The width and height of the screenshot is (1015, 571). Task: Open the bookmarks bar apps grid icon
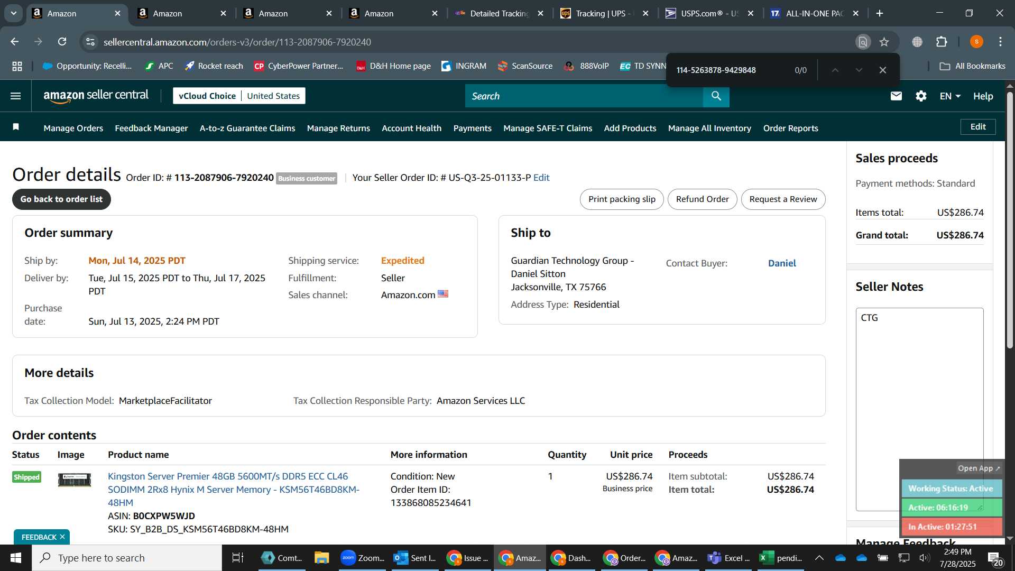[x=17, y=66]
